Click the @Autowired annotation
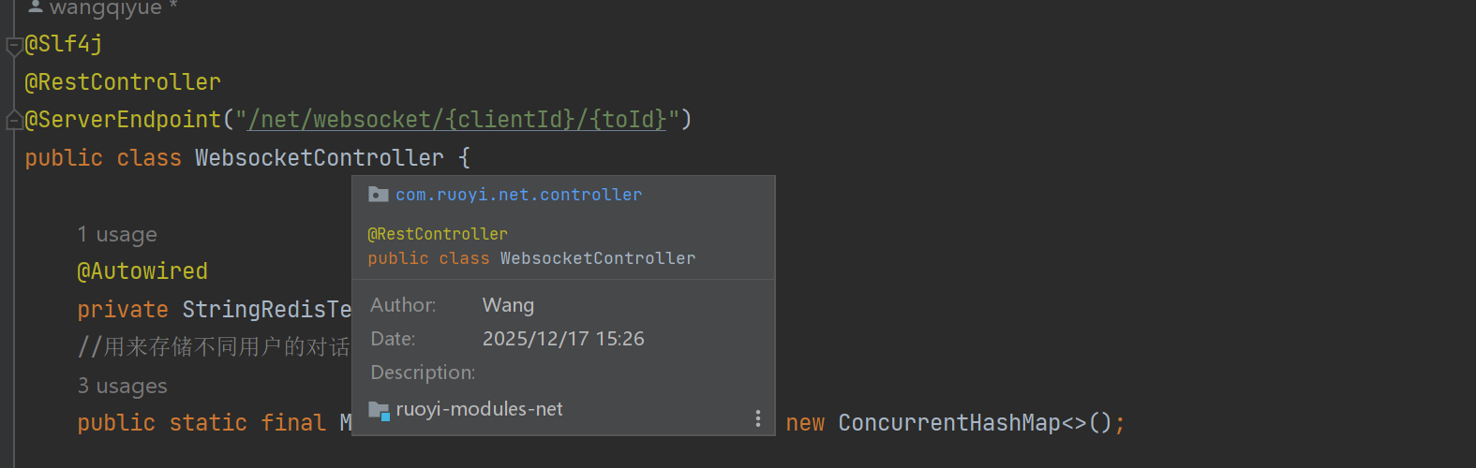Image resolution: width=1476 pixels, height=468 pixels. (x=142, y=271)
